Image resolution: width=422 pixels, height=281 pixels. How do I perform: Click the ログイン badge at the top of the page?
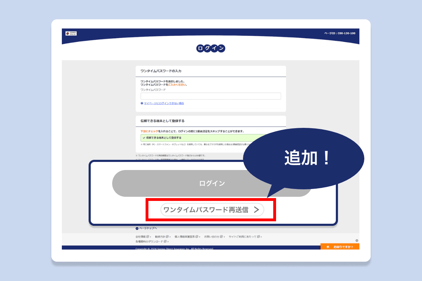(x=211, y=48)
